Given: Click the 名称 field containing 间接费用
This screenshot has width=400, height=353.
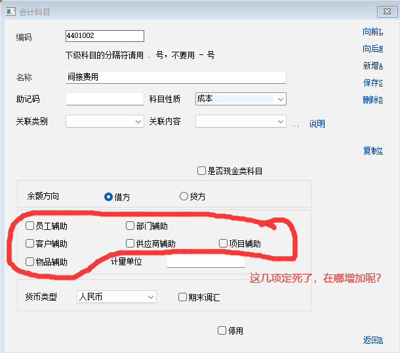Looking at the screenshot, I should 176,77.
